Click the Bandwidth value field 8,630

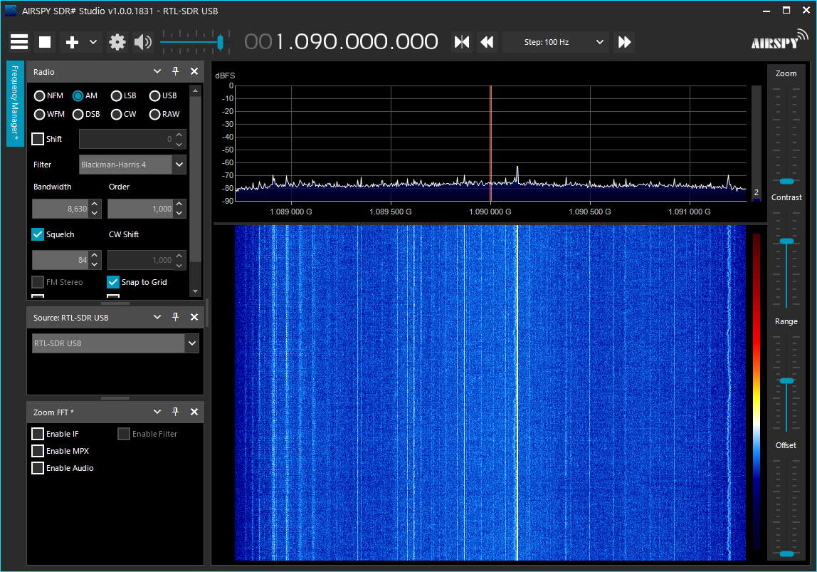tap(60, 209)
